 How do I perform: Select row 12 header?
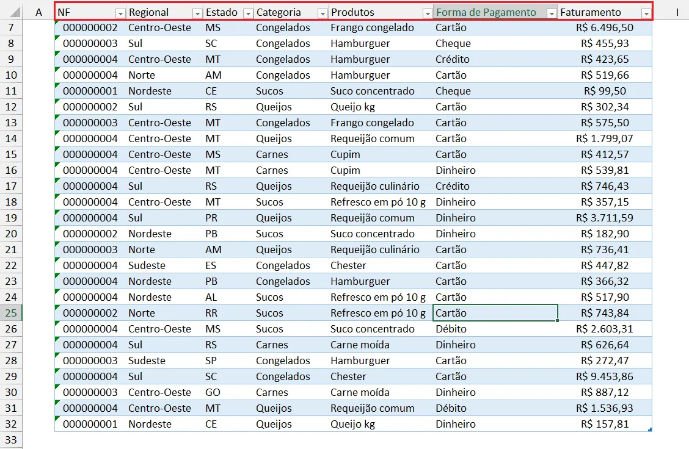[x=11, y=107]
